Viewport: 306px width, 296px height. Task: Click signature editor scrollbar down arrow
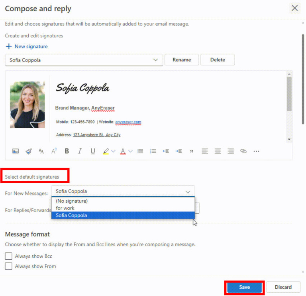click(289, 139)
